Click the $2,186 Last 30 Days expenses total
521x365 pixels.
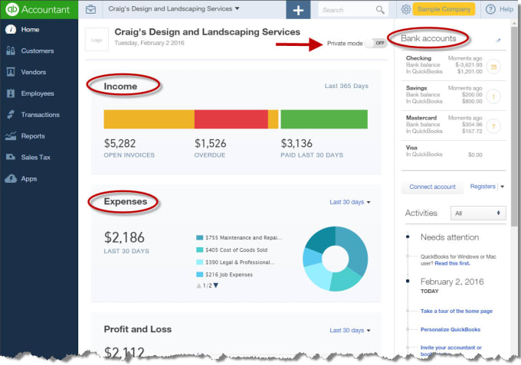(124, 237)
